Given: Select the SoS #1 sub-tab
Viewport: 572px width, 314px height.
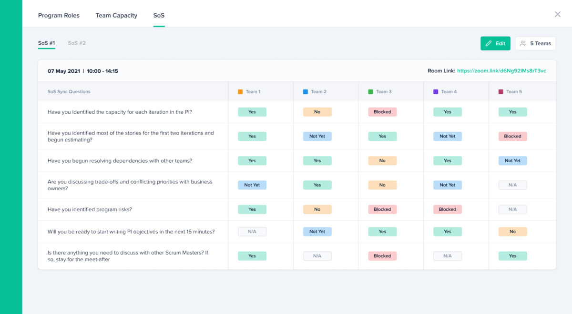Looking at the screenshot, I should (x=47, y=43).
